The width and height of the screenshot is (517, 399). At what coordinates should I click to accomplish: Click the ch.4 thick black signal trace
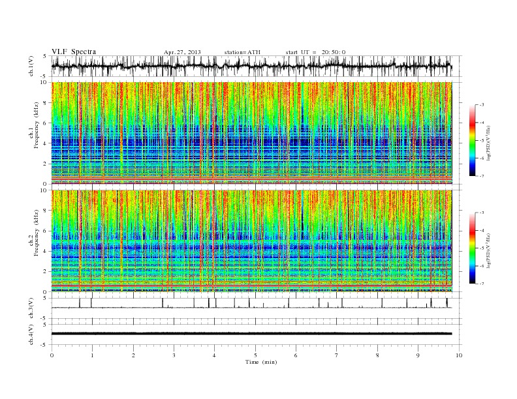point(252,334)
